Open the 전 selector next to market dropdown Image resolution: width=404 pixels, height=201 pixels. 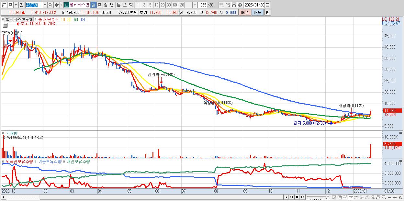pos(21,5)
